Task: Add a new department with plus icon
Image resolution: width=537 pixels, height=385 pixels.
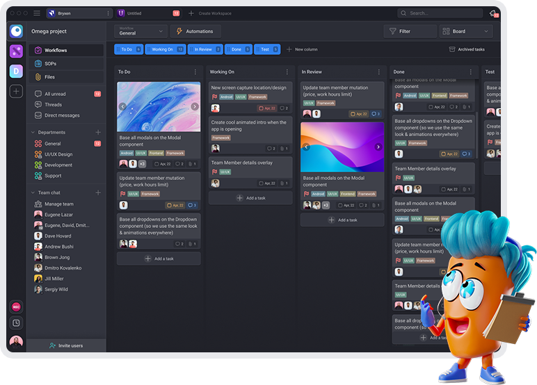Action: (x=98, y=132)
